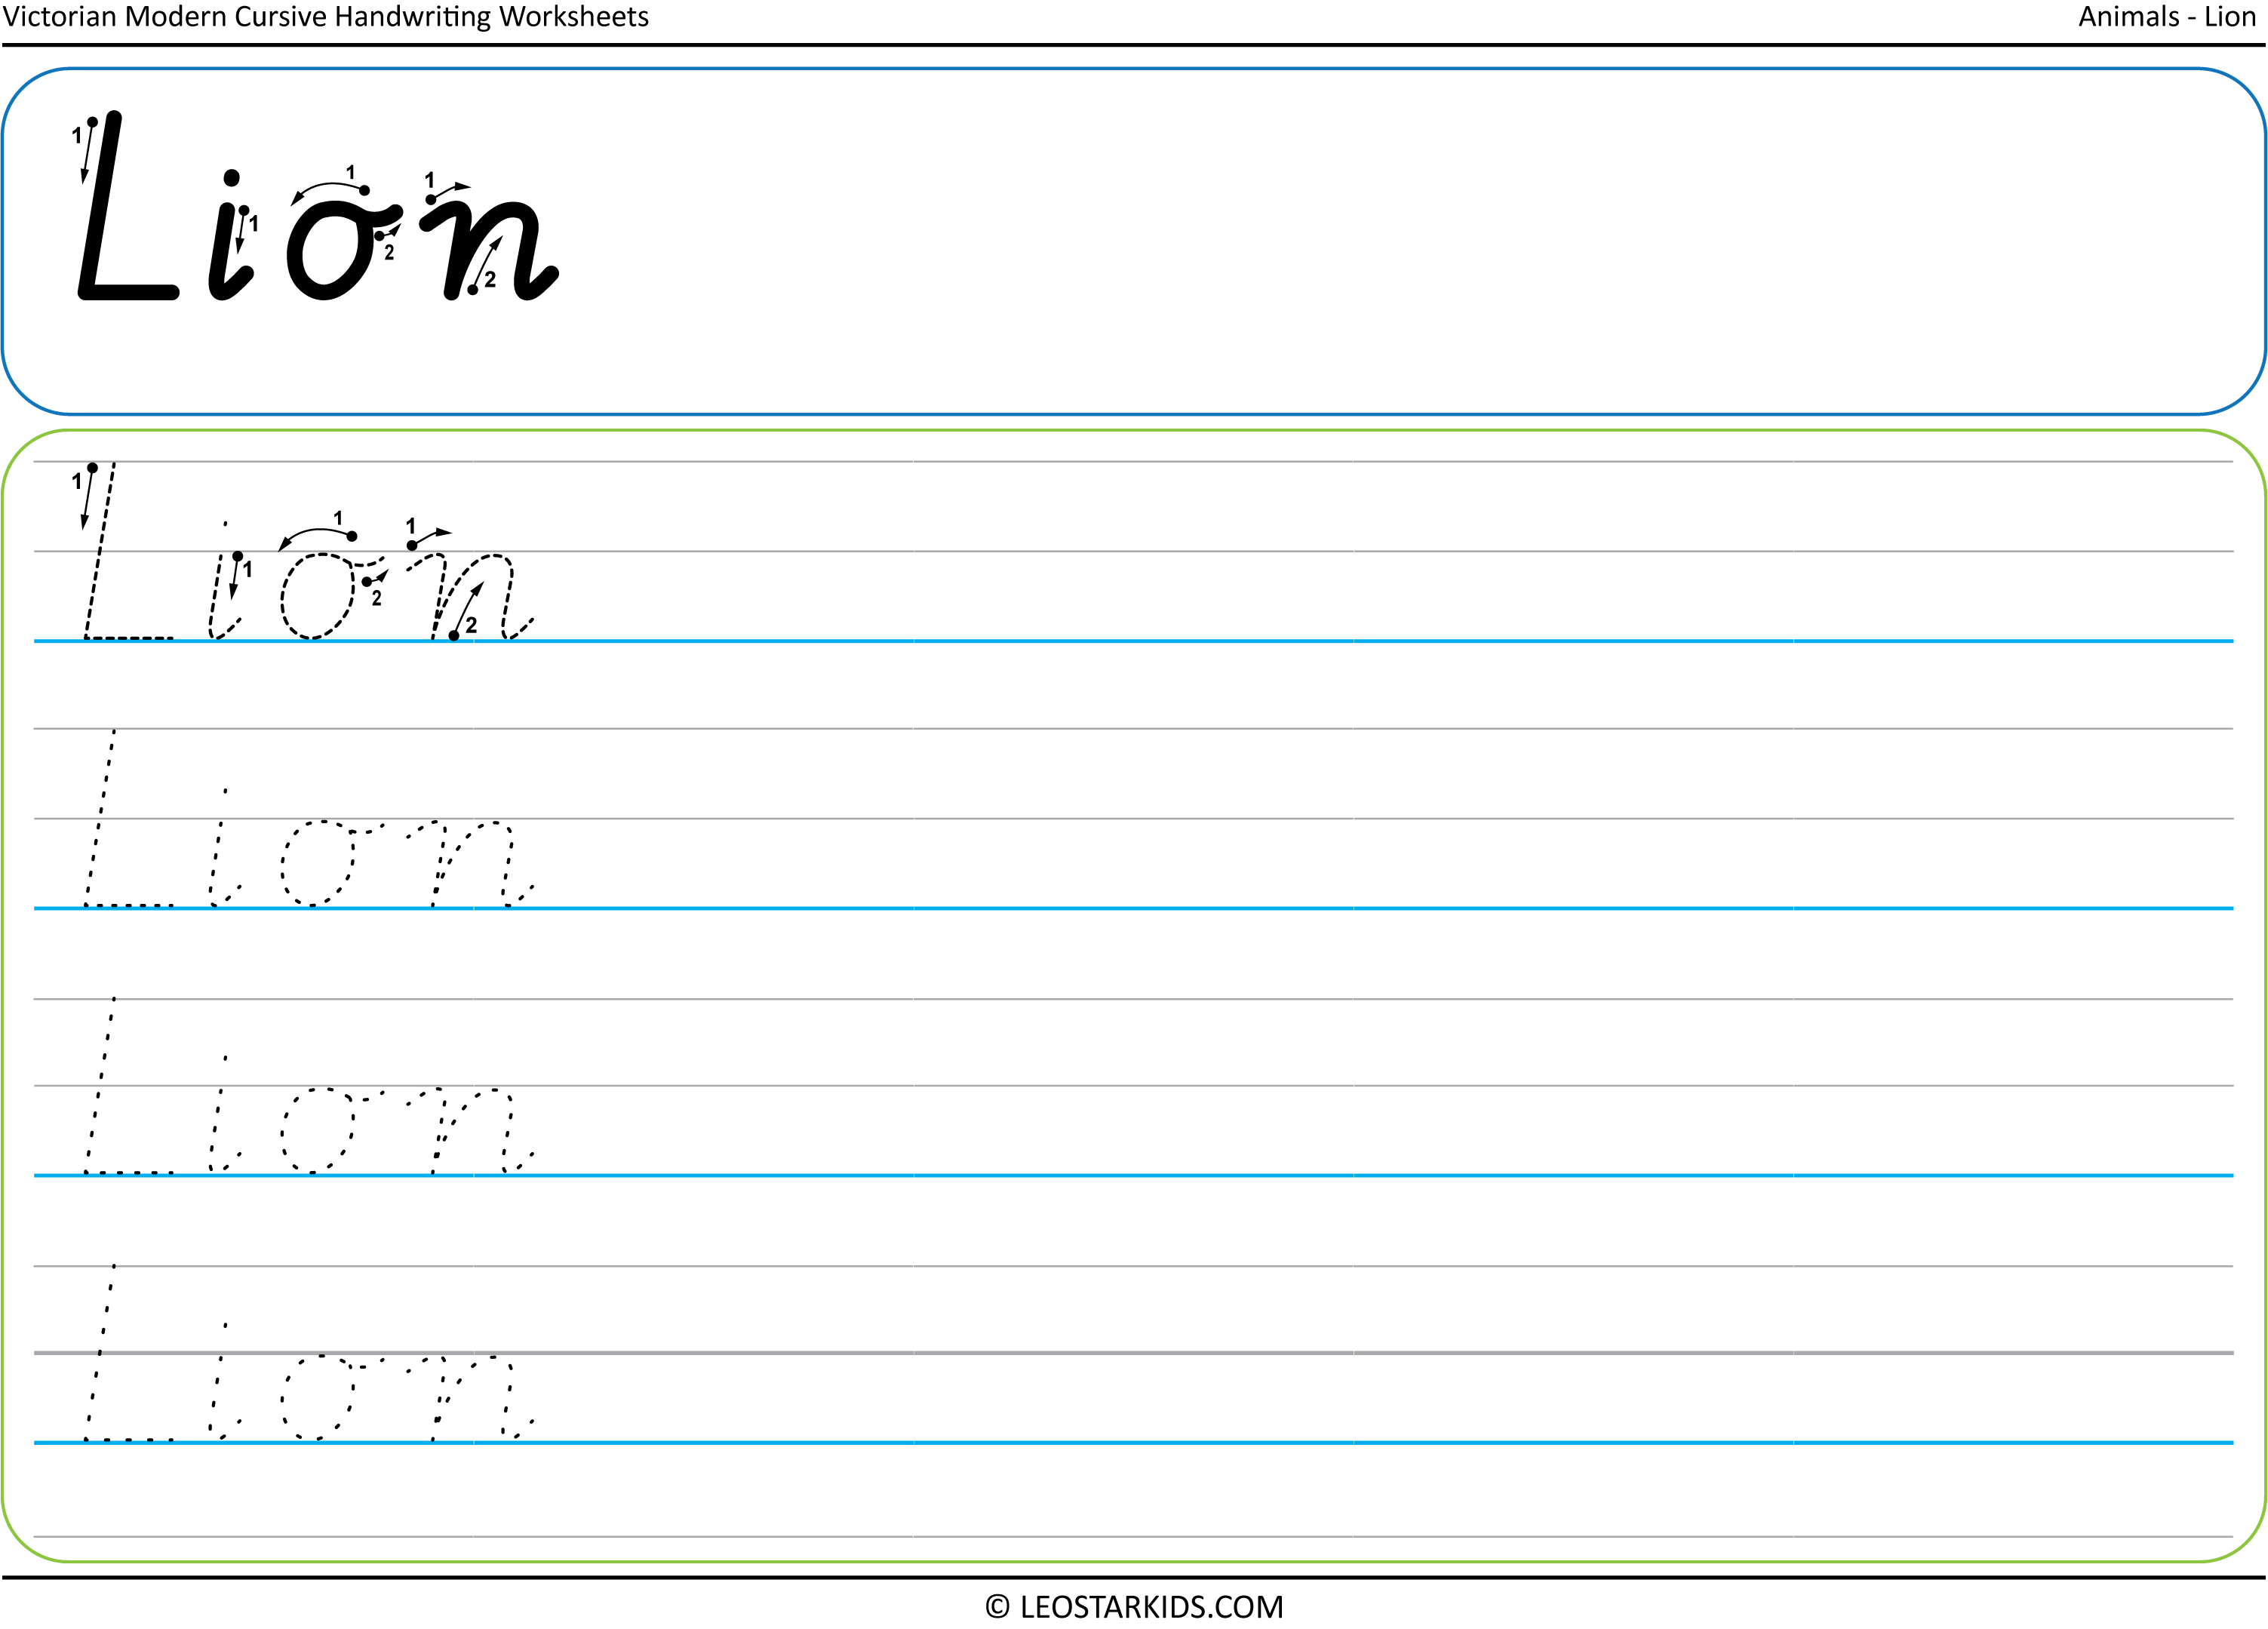Click the dotted letter L on second line
Image resolution: width=2268 pixels, height=1629 pixels.
[128, 818]
